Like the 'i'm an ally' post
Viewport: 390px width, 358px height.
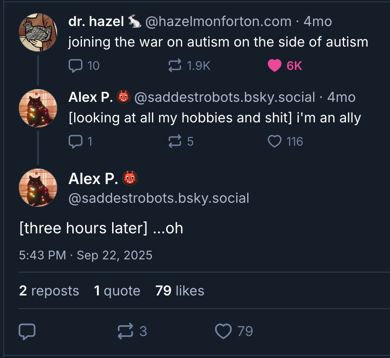275,142
